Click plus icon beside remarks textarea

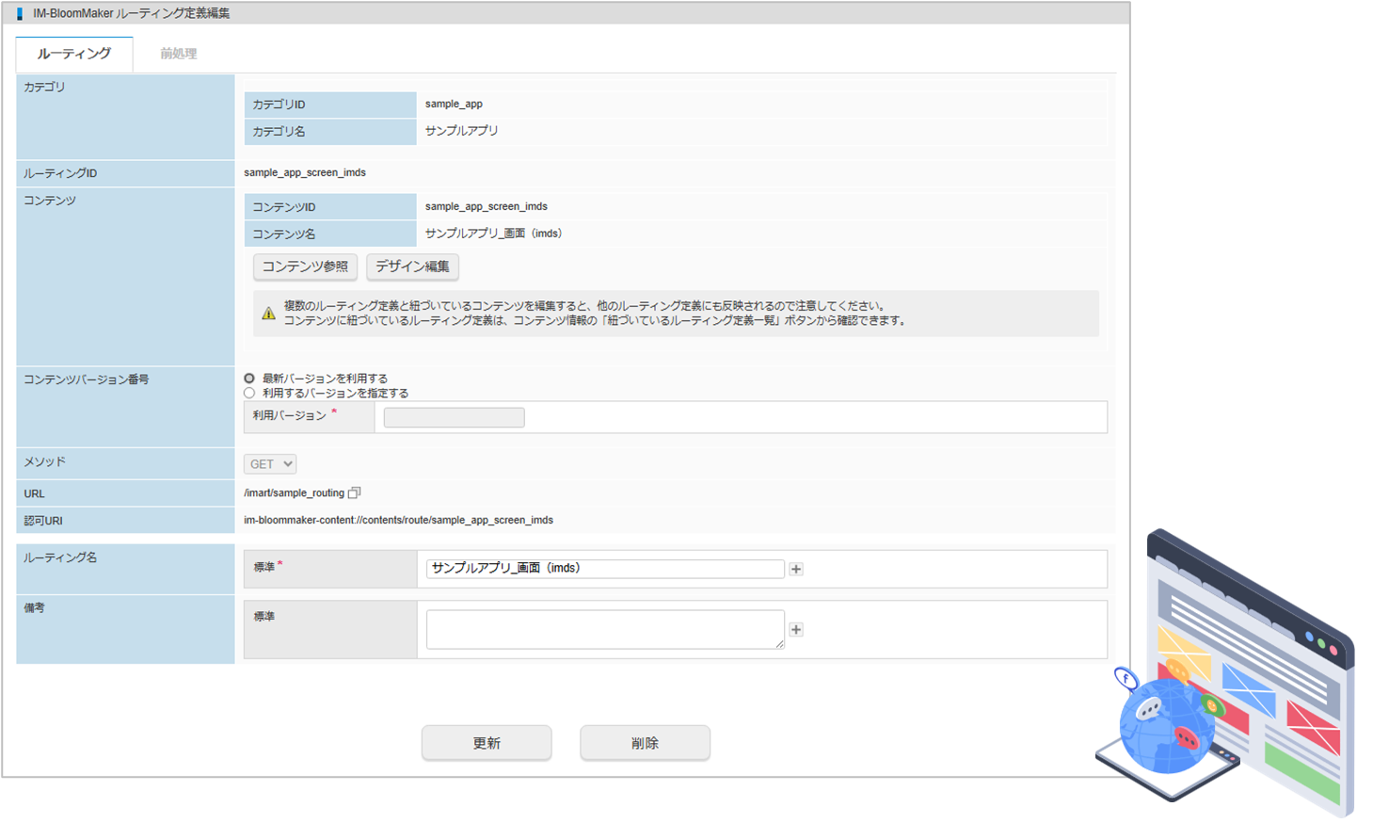click(796, 629)
